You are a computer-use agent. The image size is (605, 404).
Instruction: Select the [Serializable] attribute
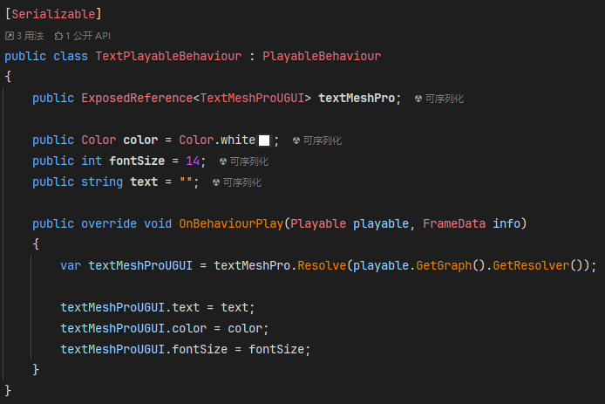[53, 15]
